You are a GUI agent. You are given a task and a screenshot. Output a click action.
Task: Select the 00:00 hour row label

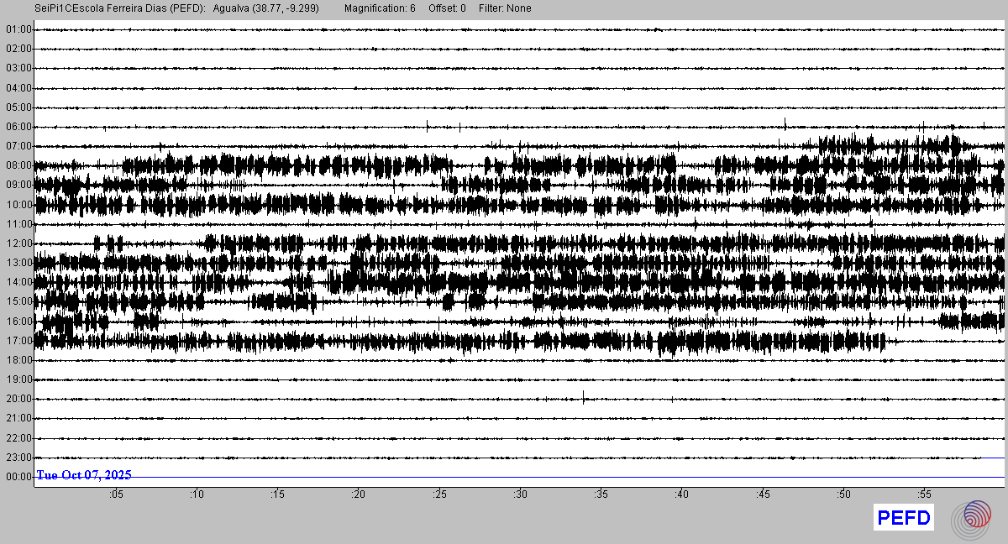click(x=18, y=477)
